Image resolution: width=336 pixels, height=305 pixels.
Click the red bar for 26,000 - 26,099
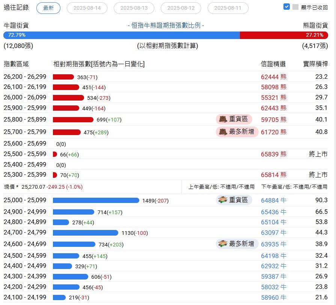click(x=68, y=98)
